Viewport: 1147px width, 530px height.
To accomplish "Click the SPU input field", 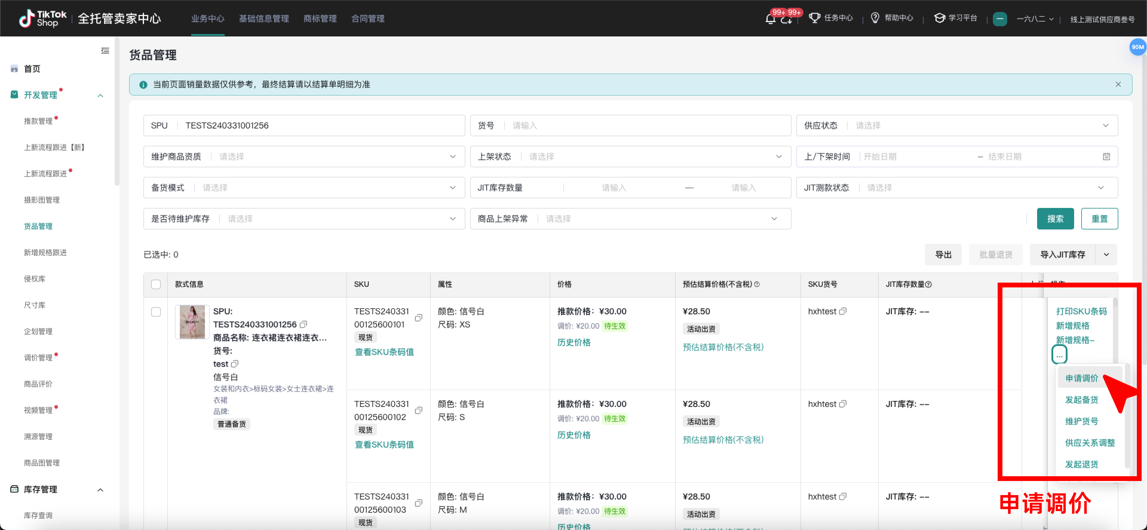I will point(304,125).
